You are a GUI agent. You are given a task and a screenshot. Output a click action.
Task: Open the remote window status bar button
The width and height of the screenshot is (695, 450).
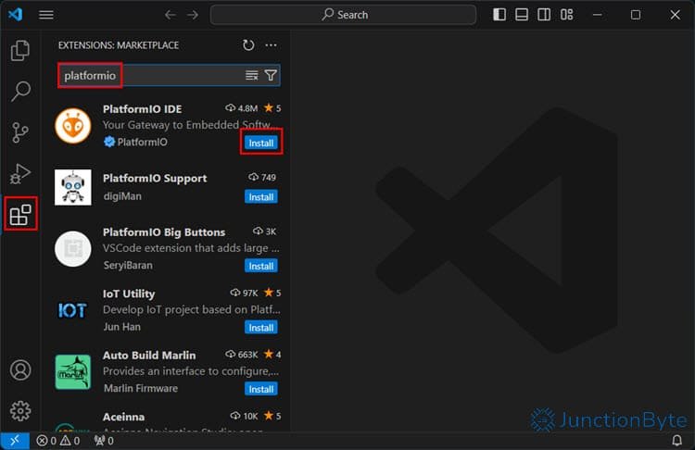tap(15, 441)
